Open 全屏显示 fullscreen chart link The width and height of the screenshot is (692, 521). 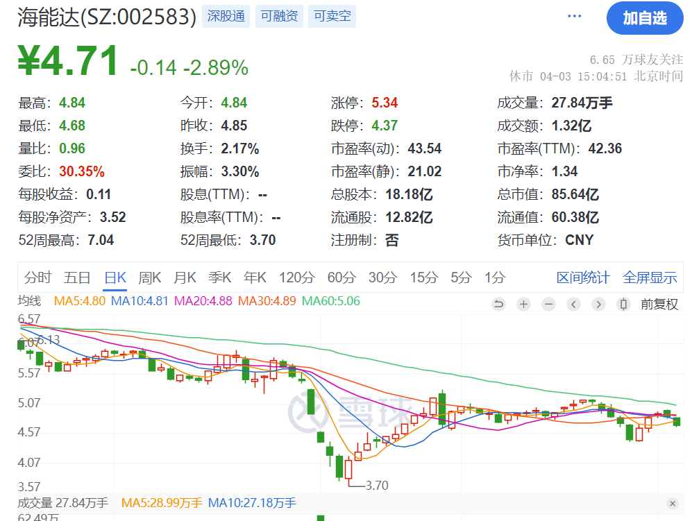point(650,277)
